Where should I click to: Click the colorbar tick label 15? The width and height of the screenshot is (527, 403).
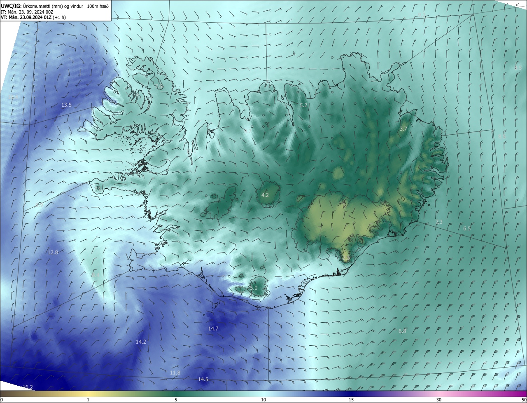tap(351, 400)
